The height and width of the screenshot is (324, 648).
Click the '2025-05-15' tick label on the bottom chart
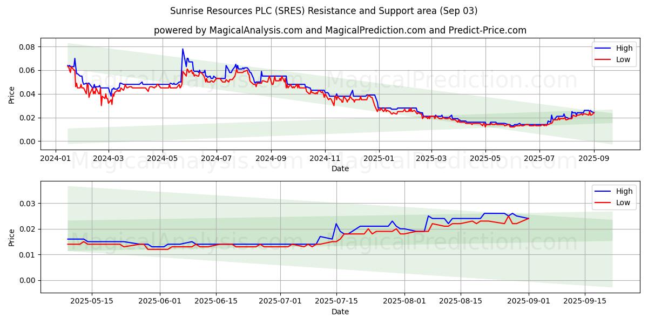pos(91,302)
